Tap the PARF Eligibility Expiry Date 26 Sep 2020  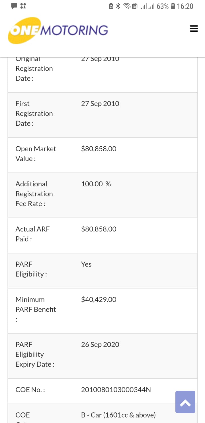100,344
